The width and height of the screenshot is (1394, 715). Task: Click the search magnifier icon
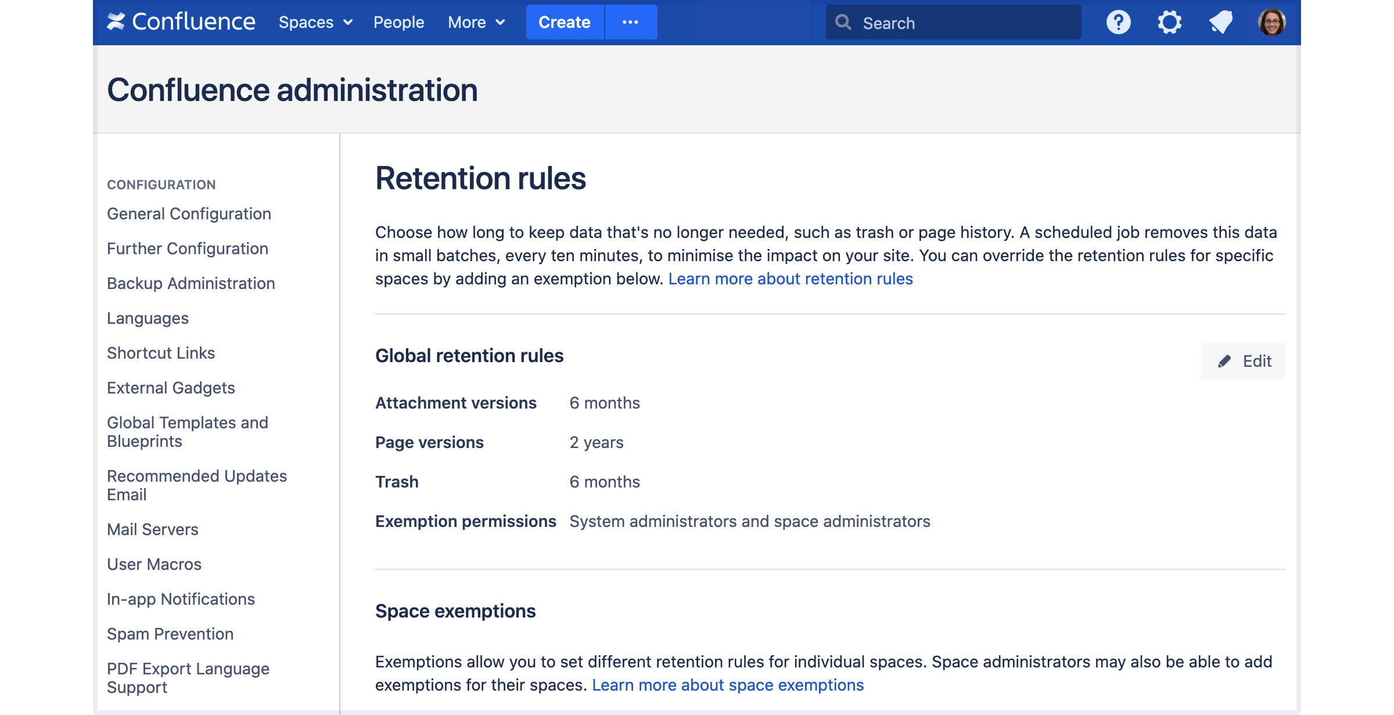(843, 23)
